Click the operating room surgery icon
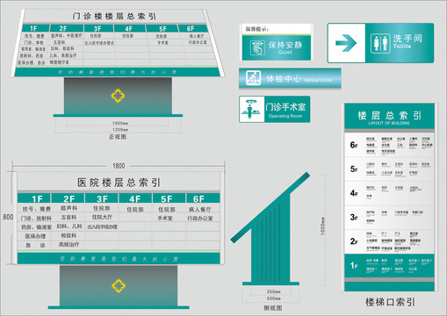 tap(252, 109)
